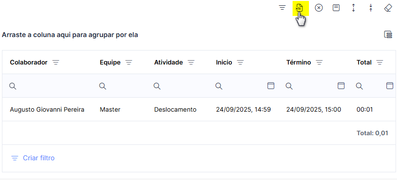Sort by the Atividade column header
The width and height of the screenshot is (397, 180).
coord(168,62)
